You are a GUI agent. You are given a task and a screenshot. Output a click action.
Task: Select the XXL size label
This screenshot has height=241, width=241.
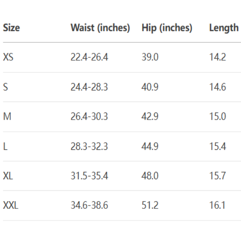pyautogui.click(x=10, y=206)
